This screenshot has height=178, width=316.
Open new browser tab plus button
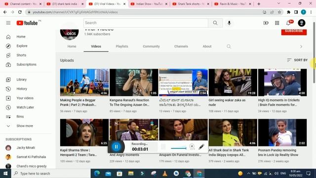pyautogui.click(x=259, y=4)
